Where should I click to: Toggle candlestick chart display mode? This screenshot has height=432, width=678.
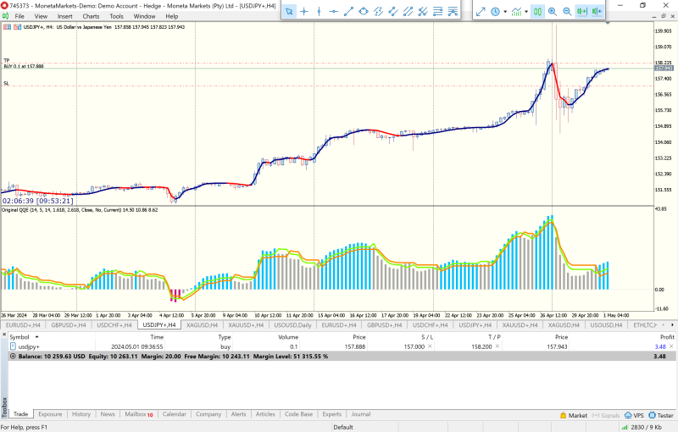pyautogui.click(x=538, y=12)
